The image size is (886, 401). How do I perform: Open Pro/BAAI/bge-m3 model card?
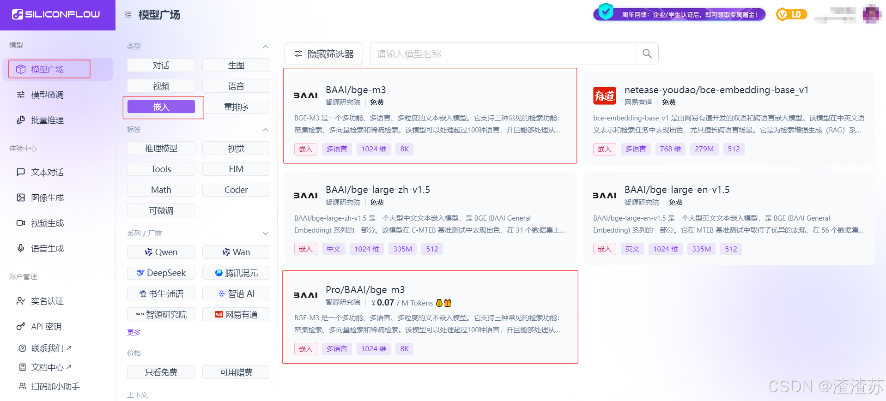(x=430, y=317)
